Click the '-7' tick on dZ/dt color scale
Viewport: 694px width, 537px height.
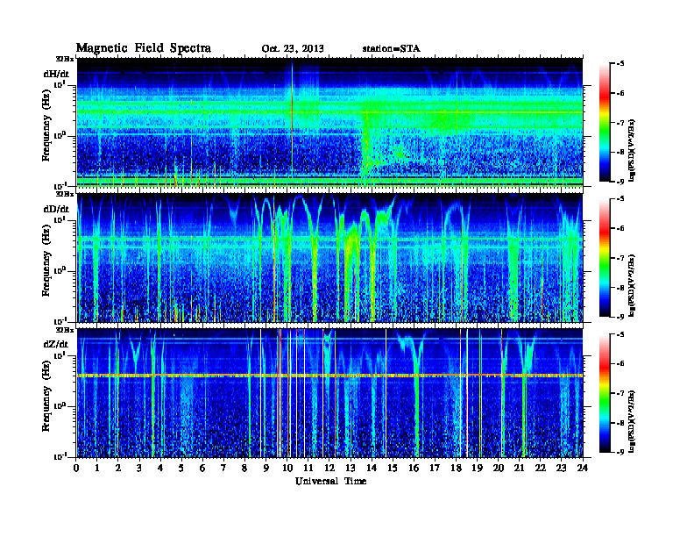[620, 393]
